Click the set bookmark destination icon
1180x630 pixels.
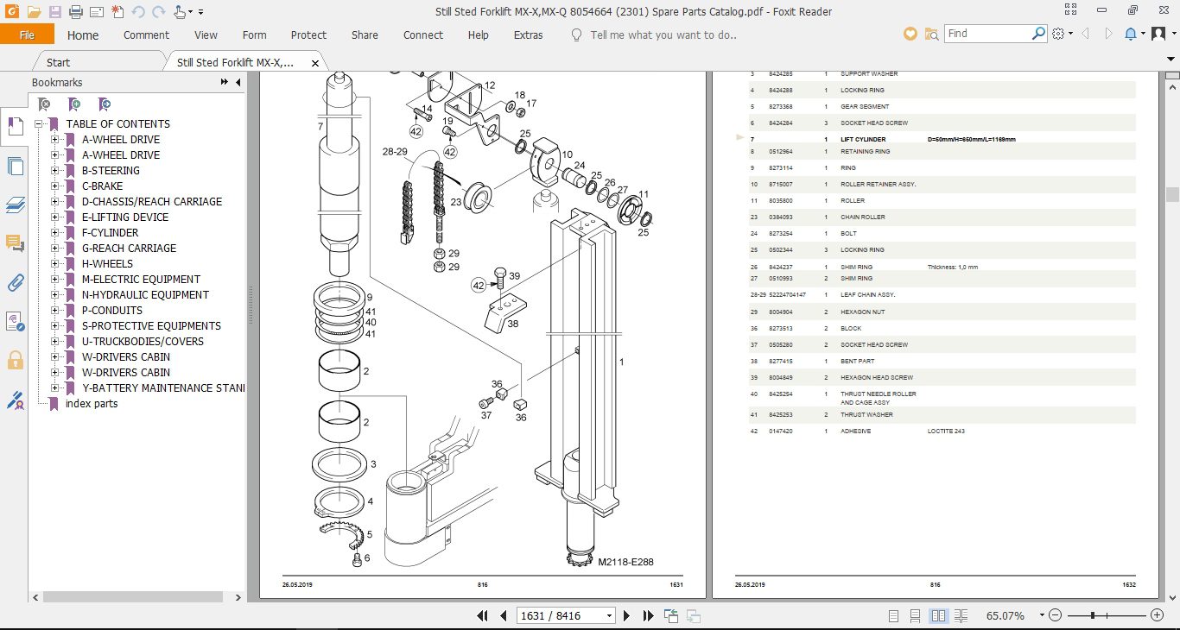[x=104, y=104]
